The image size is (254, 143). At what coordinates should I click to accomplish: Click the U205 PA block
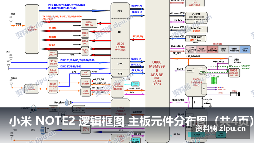click(x=85, y=51)
